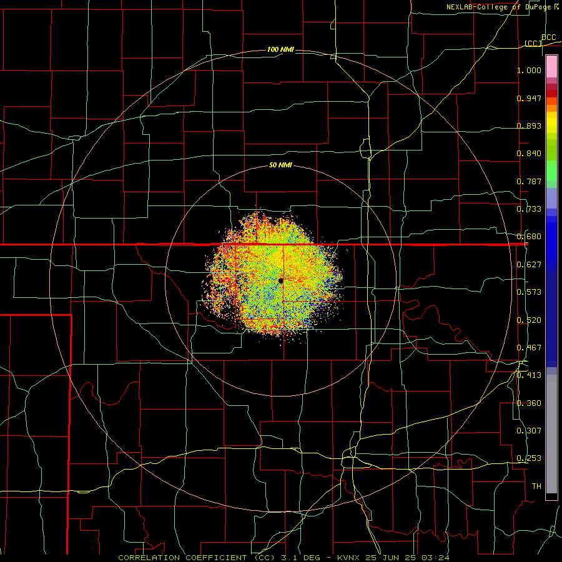562x562 pixels.
Task: Click the KVNX station identifier
Action: pyautogui.click(x=350, y=558)
